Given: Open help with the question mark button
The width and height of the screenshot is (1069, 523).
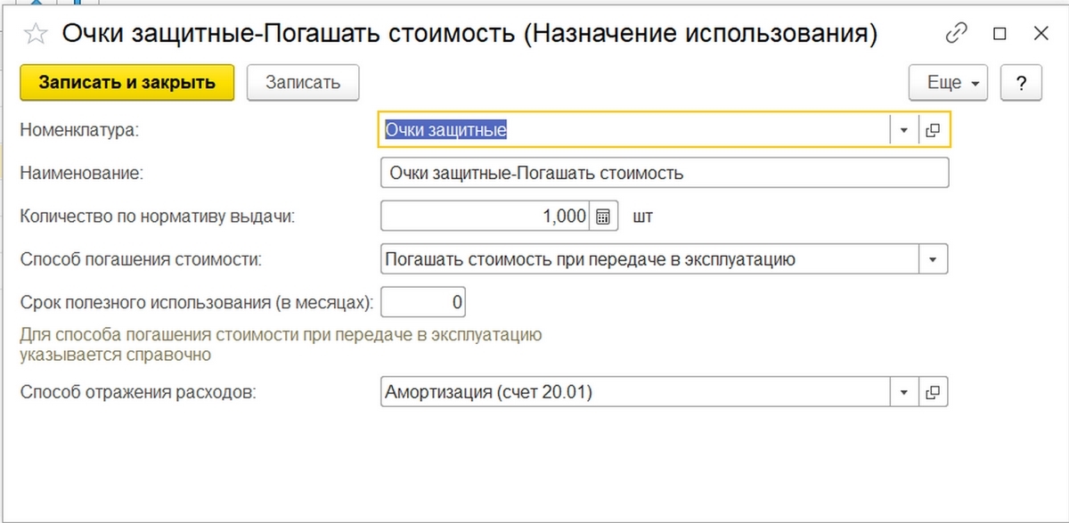Looking at the screenshot, I should pos(1021,83).
